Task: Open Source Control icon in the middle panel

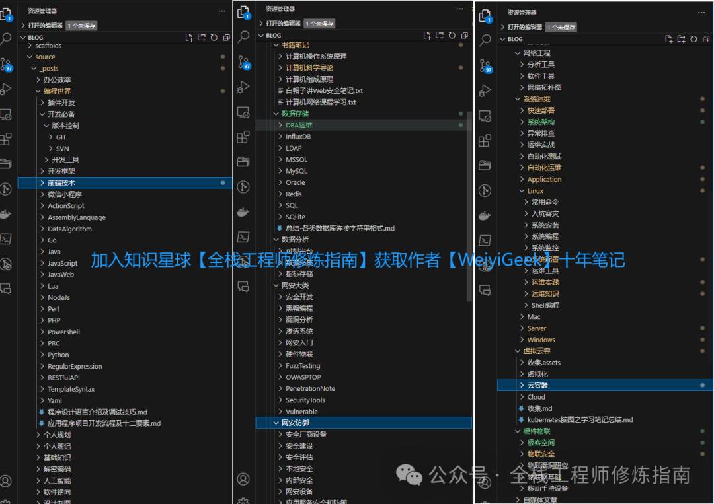Action: point(243,61)
